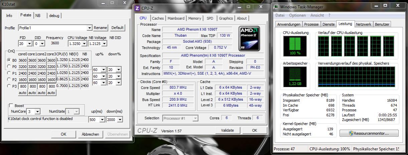Click the auto button under core3
Viewport: 408px width, 155px height.
[x=51, y=93]
